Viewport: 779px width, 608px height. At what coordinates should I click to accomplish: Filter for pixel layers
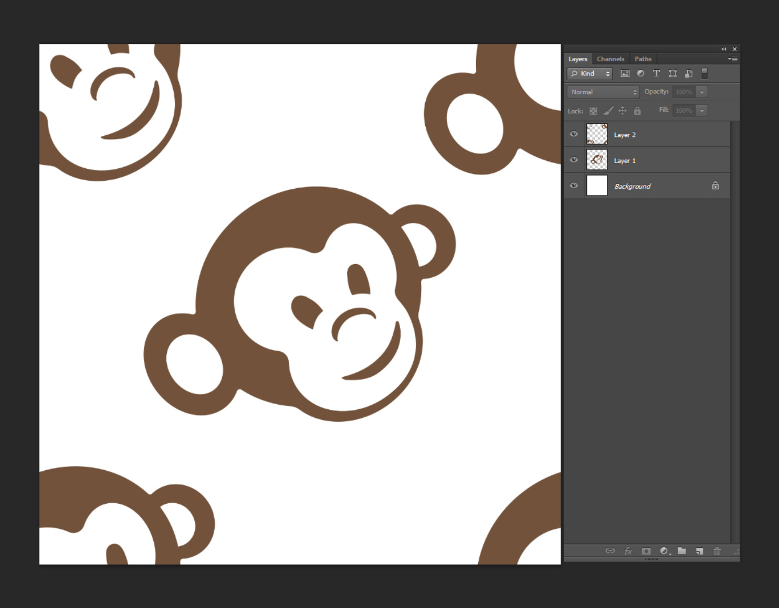(x=625, y=73)
